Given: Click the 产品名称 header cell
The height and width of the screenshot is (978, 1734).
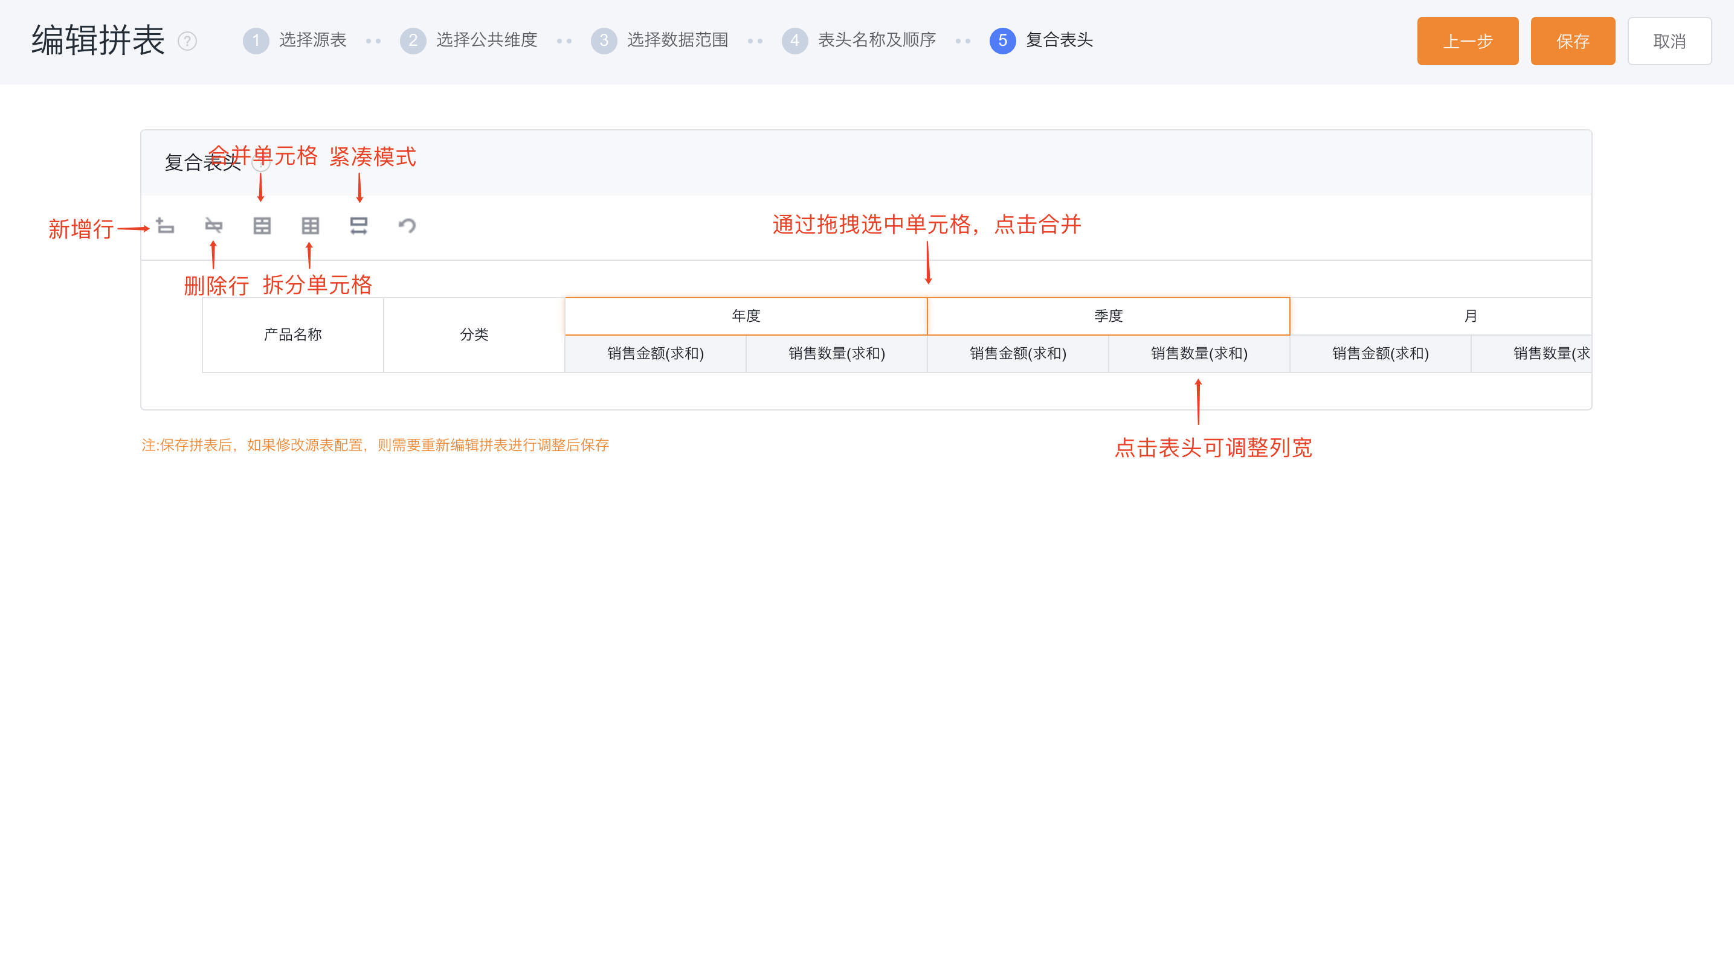Looking at the screenshot, I should (293, 335).
